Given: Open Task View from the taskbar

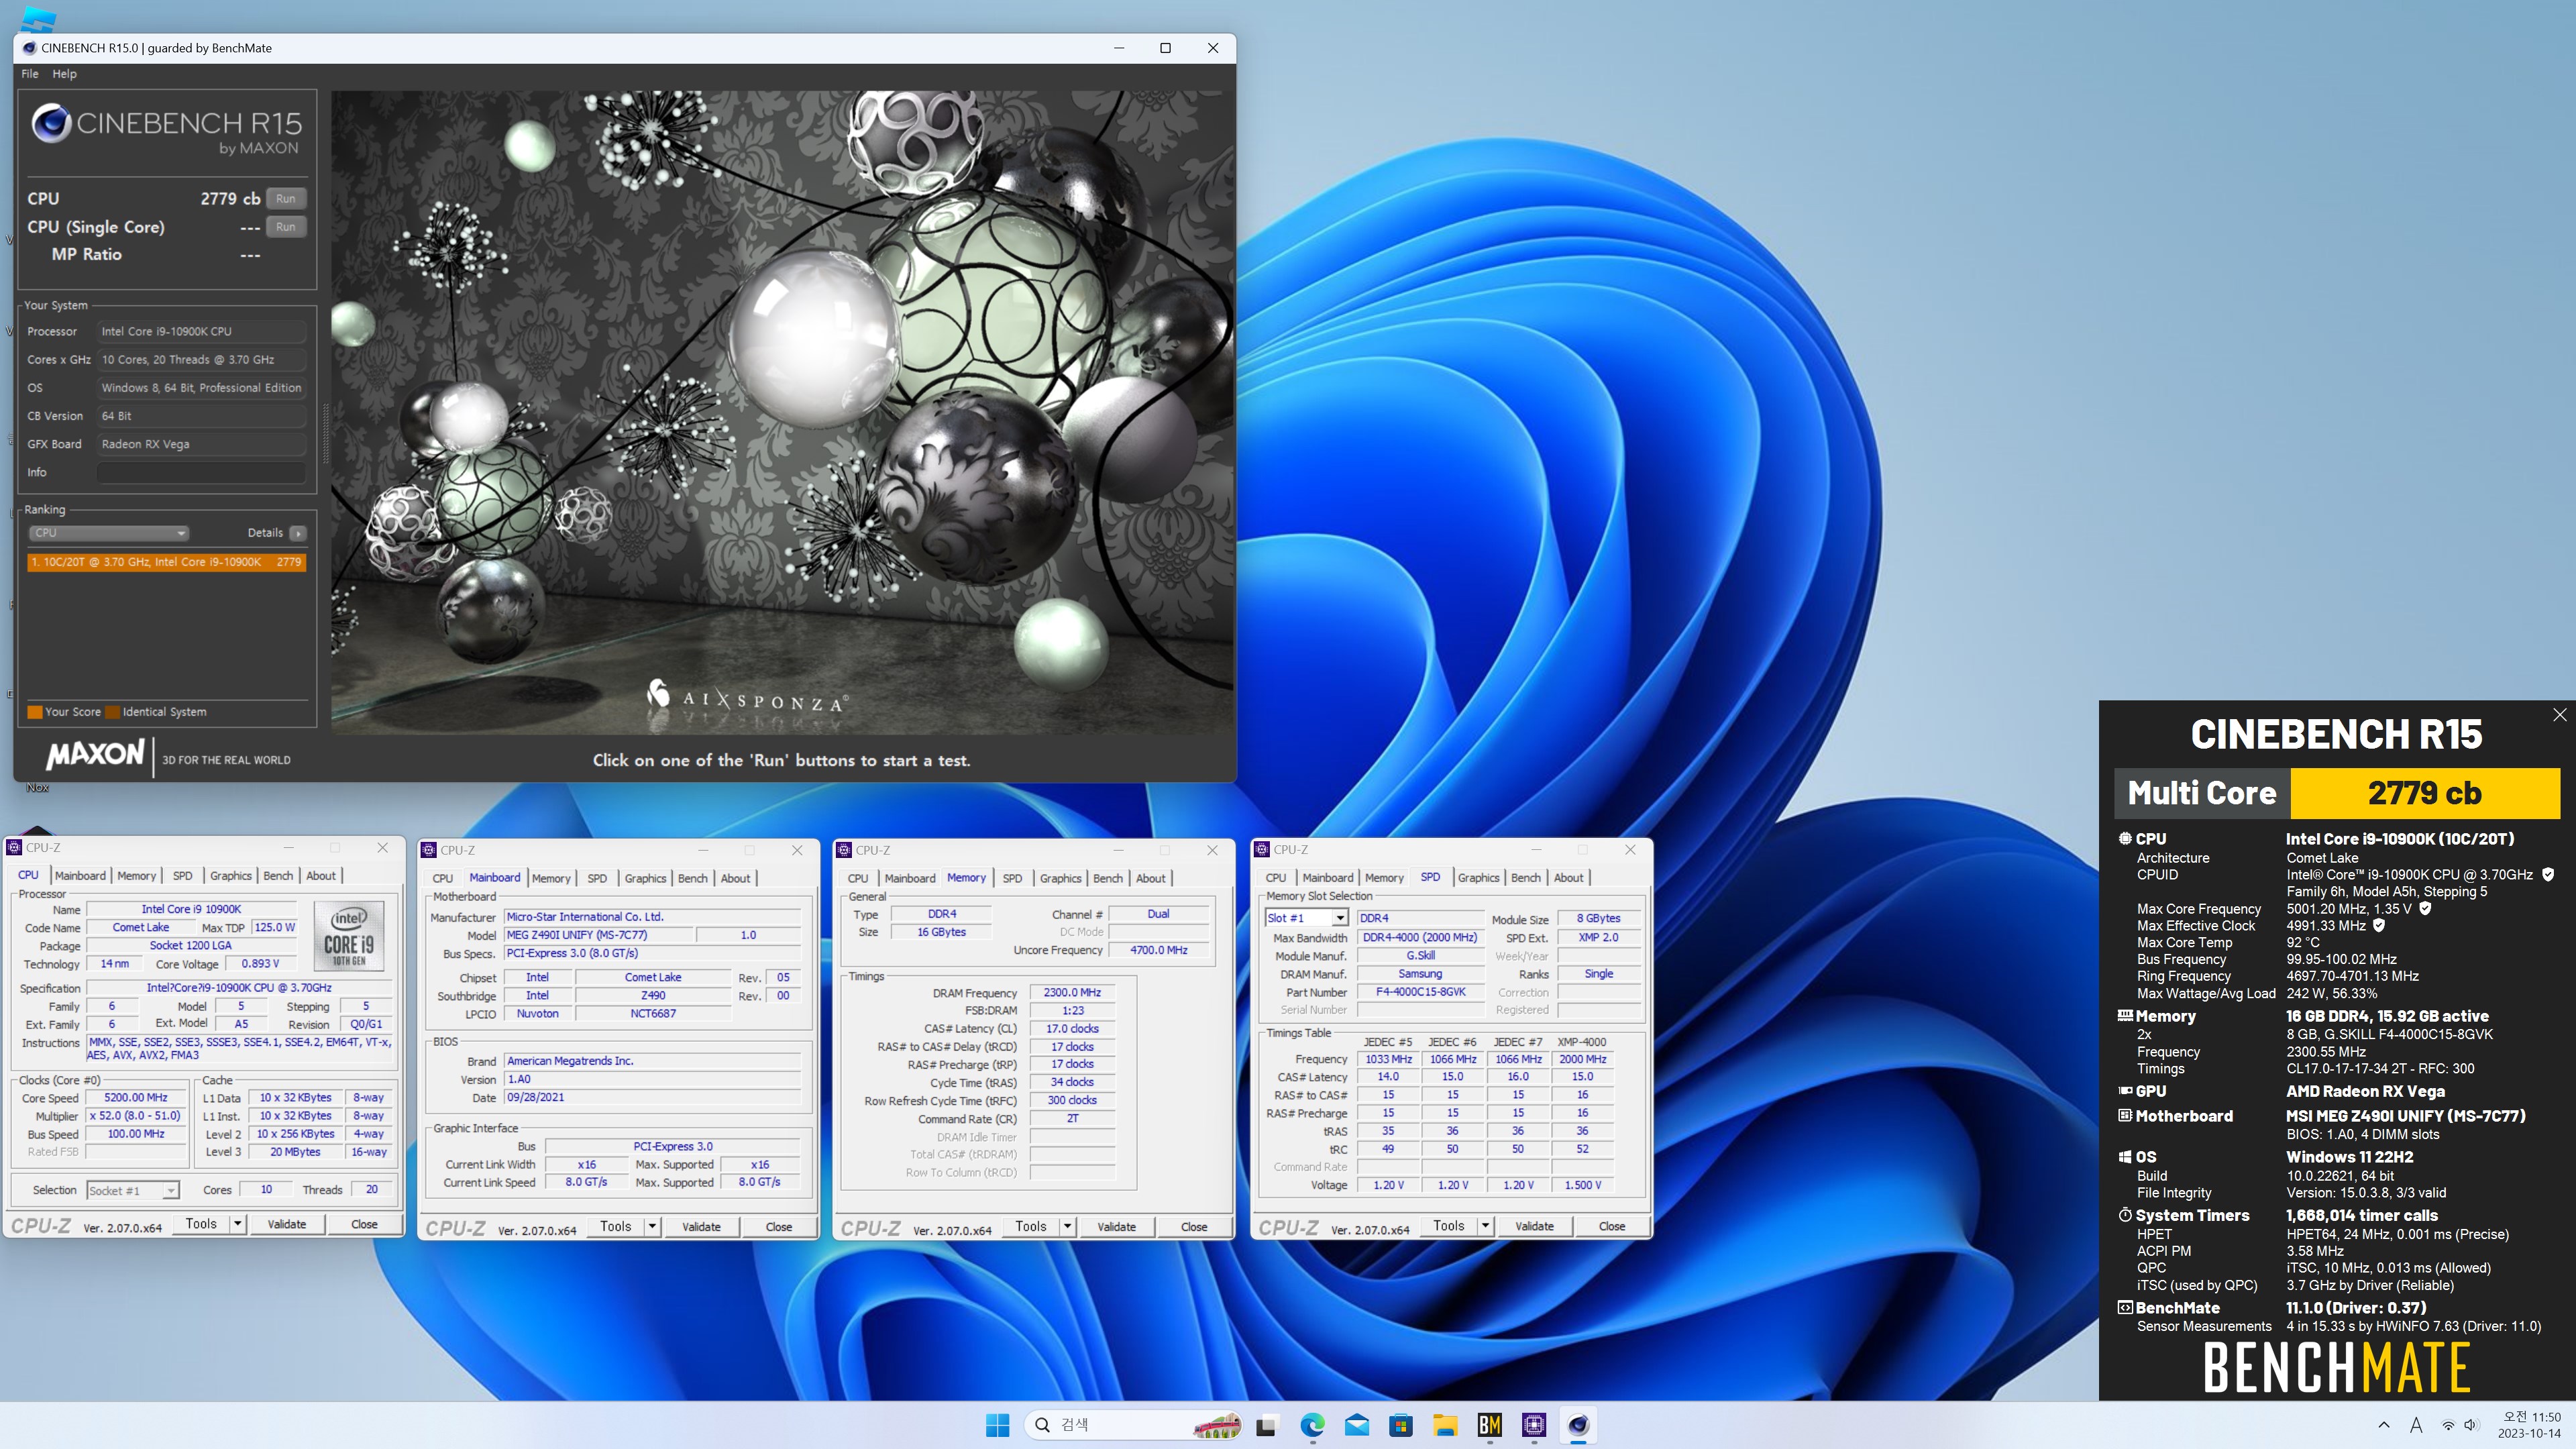Looking at the screenshot, I should pos(1266,1425).
